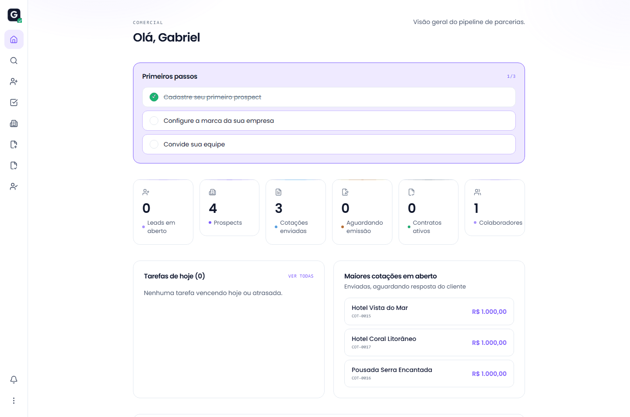Open 'Cadastre seu primeiro prospect' step

pyautogui.click(x=329, y=97)
